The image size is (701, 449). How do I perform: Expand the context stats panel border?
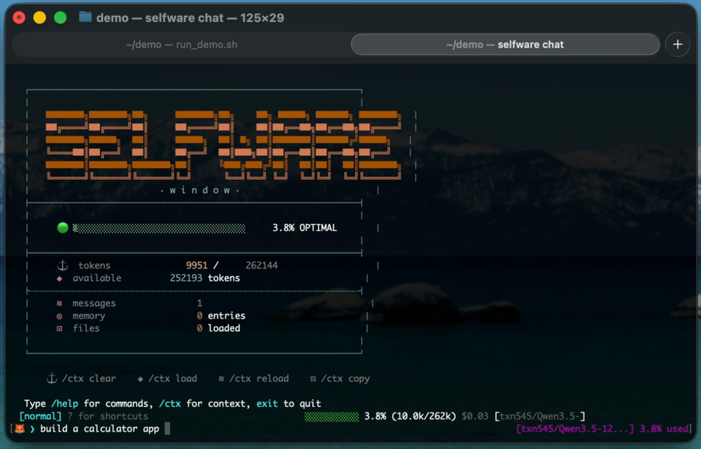[x=194, y=253]
